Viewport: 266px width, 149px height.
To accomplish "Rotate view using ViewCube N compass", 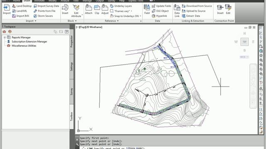I will coord(244,33).
